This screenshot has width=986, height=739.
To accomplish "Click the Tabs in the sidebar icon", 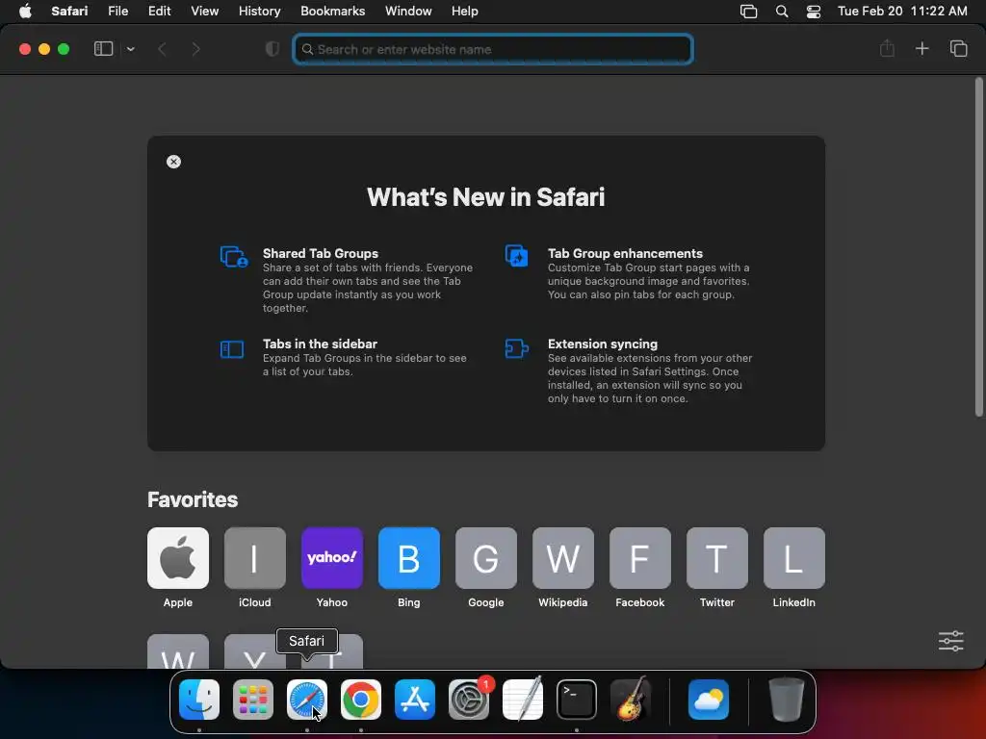I will point(232,348).
